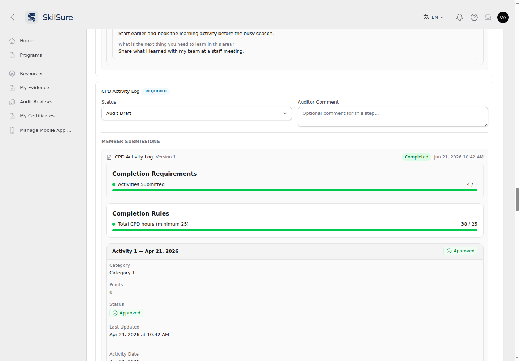
Task: Click the '4 / 1' activities value
Action: [x=472, y=184]
